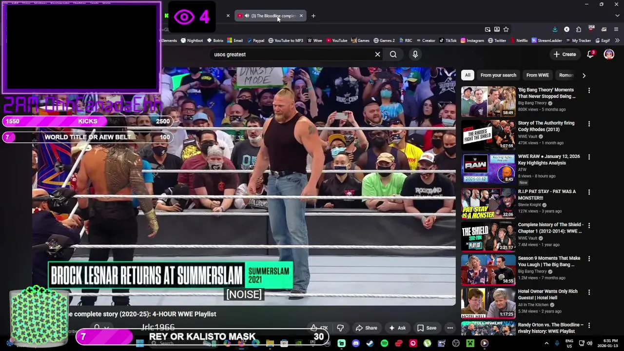624x351 pixels.
Task: Open Steam from the taskbar
Action: pos(370,343)
